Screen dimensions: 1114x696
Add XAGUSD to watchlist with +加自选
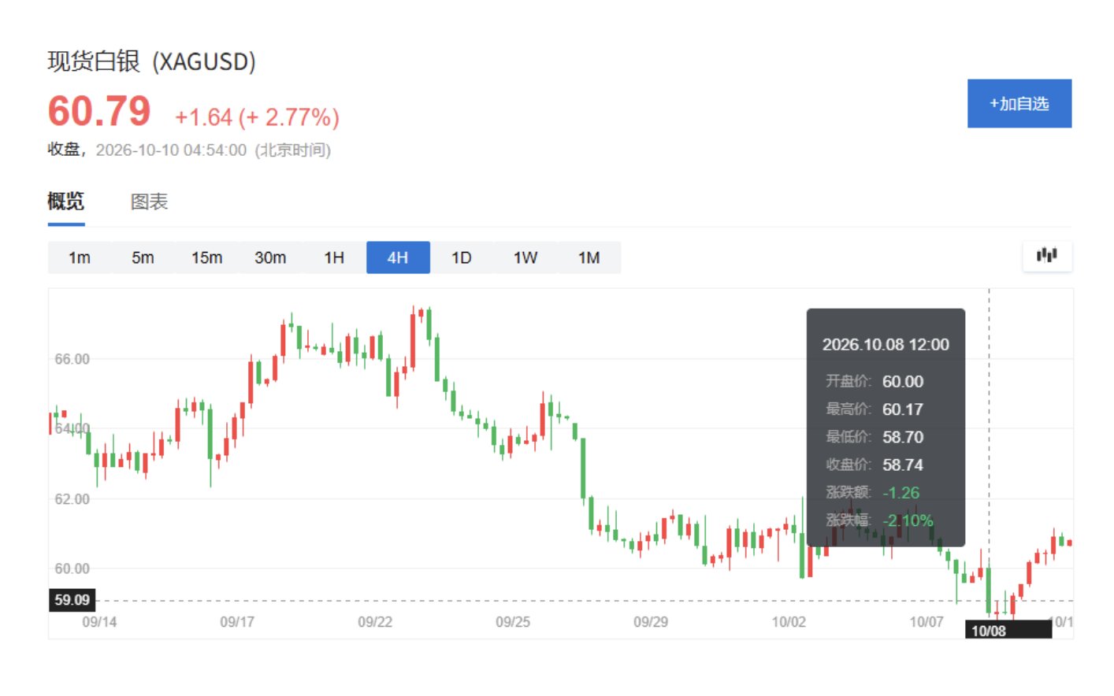[1019, 103]
